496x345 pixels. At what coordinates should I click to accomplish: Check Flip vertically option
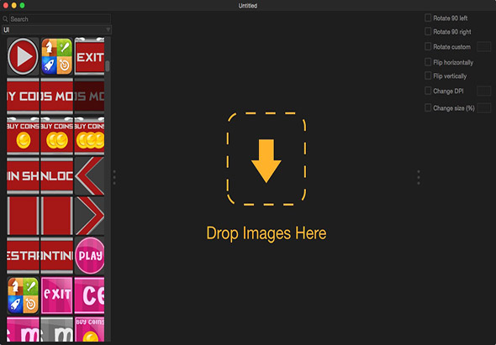pos(428,76)
